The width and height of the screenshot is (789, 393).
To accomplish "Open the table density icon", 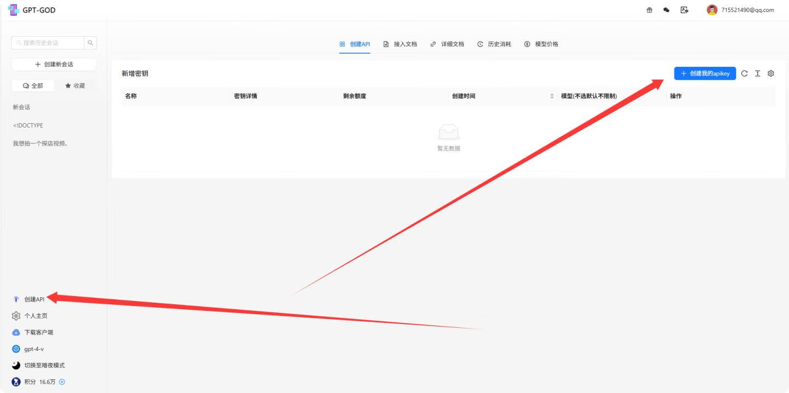I will click(x=757, y=73).
